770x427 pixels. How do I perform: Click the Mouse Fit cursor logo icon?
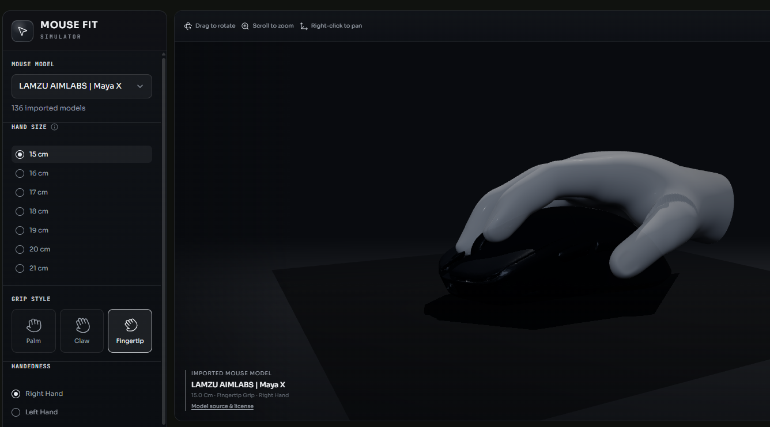pyautogui.click(x=22, y=31)
